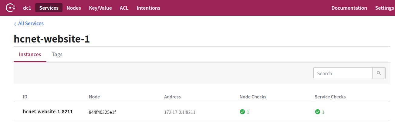Viewport: 395px width, 140px height.
Task: Click the green node check passing icon
Action: 242,112
